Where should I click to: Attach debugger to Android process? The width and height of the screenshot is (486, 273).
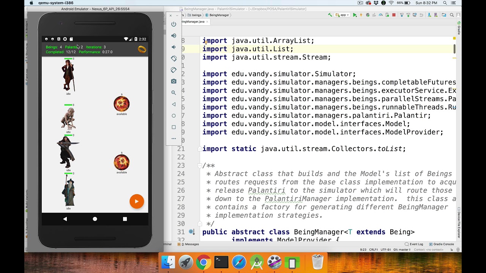pyautogui.click(x=387, y=15)
